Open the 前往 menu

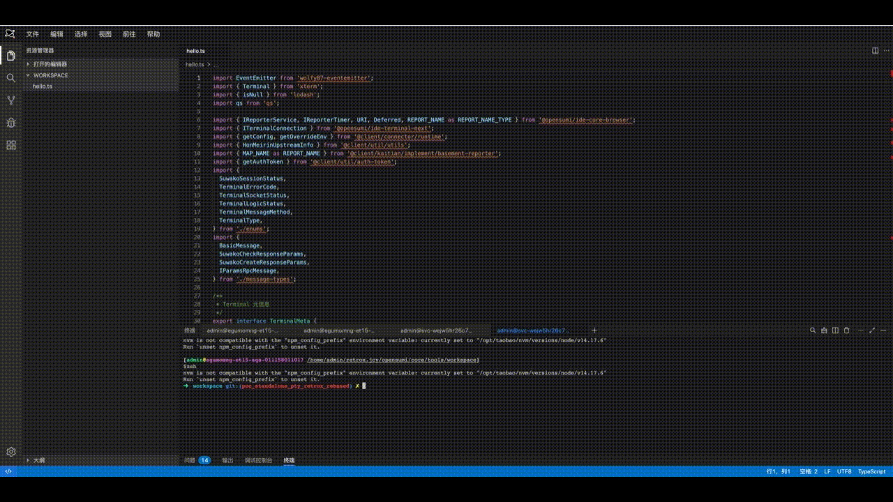click(x=129, y=34)
